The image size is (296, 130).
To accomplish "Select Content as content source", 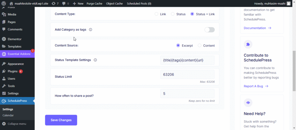I will pyautogui.click(x=199, y=45).
